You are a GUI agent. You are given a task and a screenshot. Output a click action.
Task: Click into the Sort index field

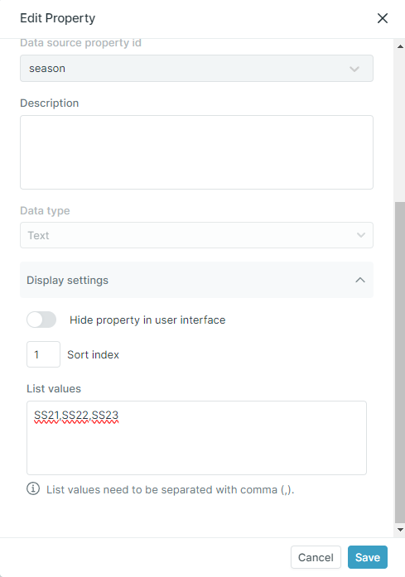43,354
